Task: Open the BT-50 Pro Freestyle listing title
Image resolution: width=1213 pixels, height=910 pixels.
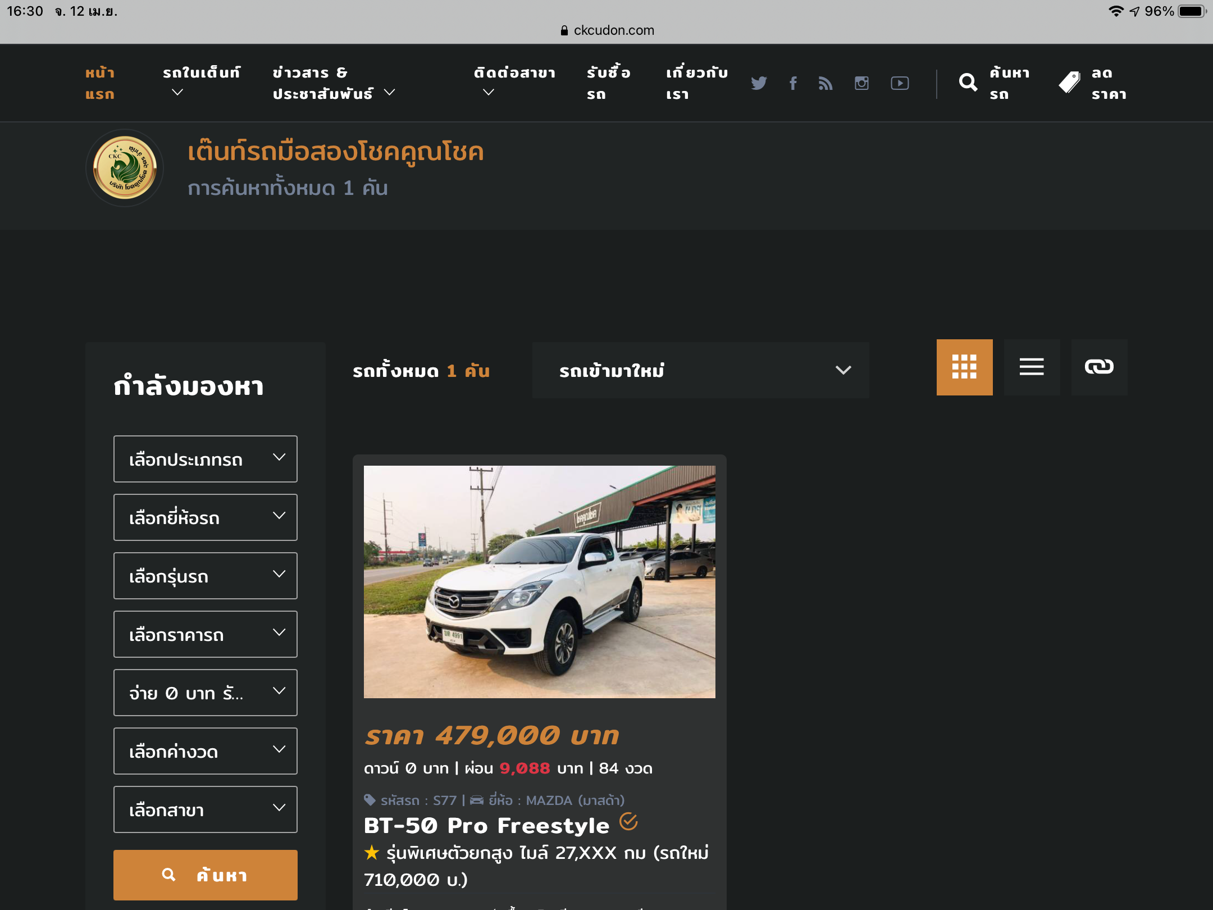Action: coord(486,826)
